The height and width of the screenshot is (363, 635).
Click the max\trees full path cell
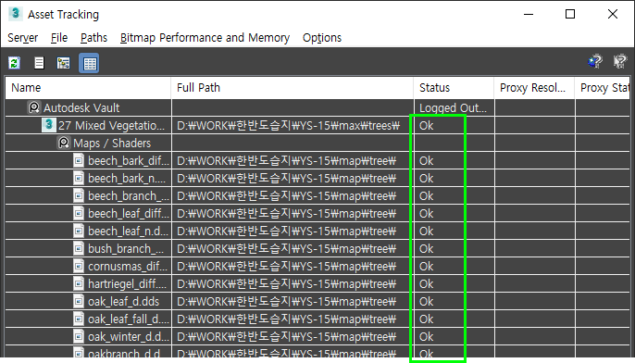292,126
